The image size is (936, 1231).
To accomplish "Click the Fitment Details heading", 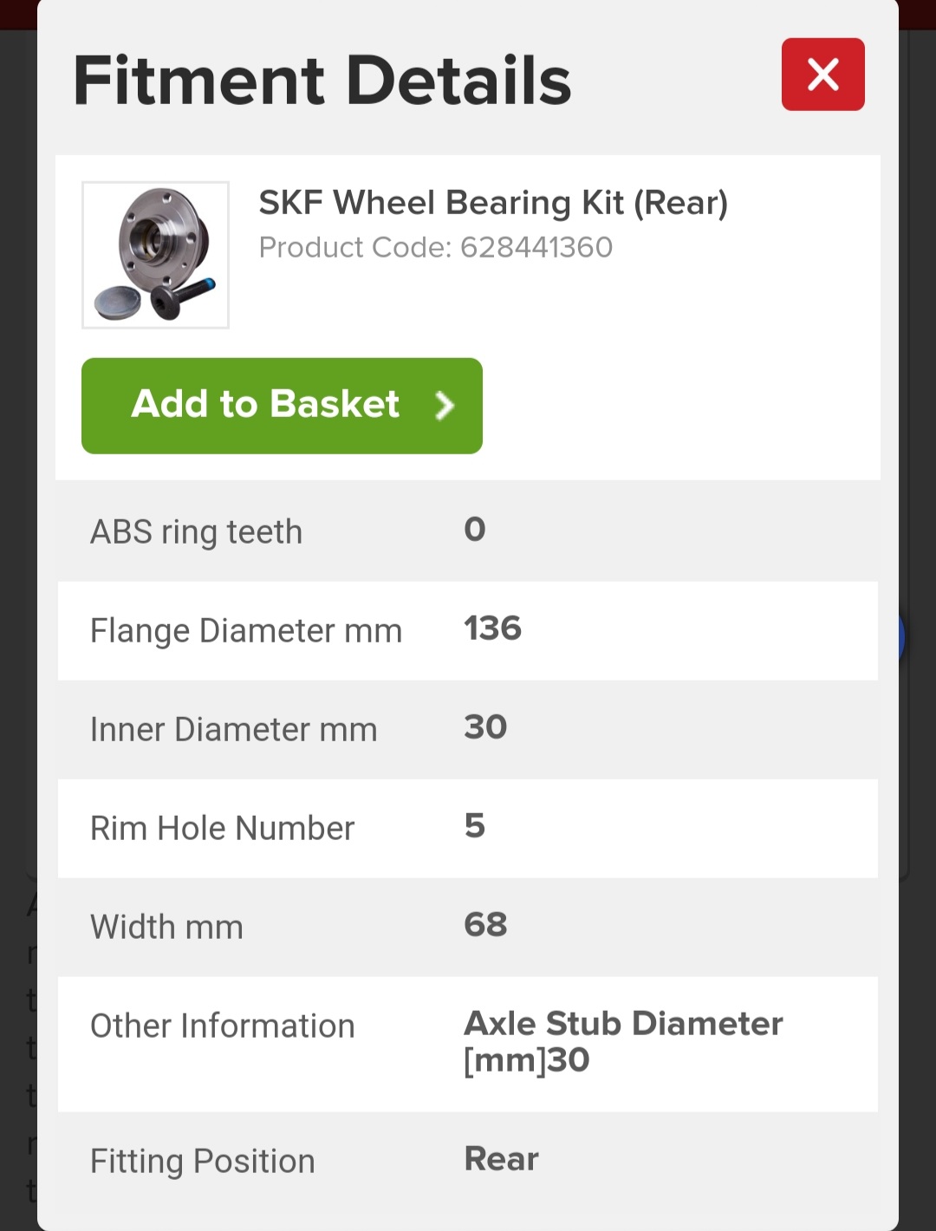I will (x=322, y=81).
